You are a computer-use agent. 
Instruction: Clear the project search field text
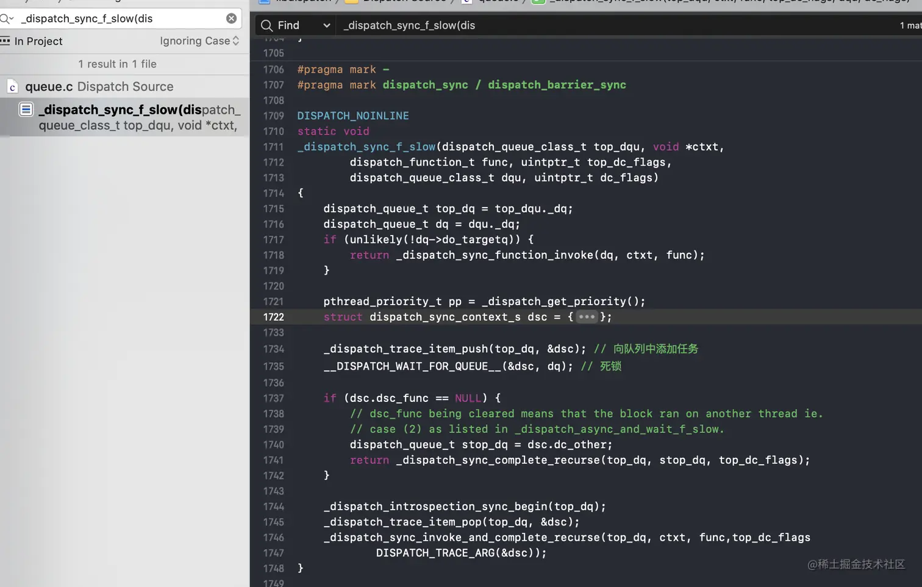pyautogui.click(x=231, y=18)
